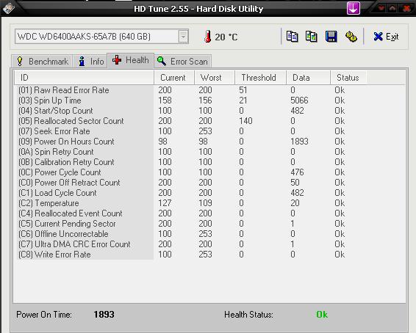Viewport: 416px width, 333px height.
Task: Open the Error Scan tab
Action: click(x=182, y=62)
